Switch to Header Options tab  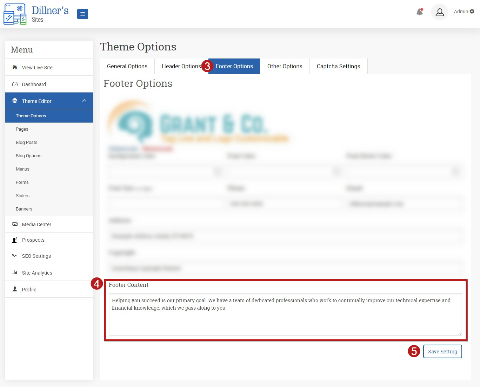181,66
